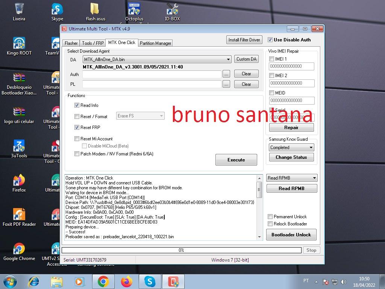Enable the Reset / Format checkbox

pyautogui.click(x=77, y=117)
